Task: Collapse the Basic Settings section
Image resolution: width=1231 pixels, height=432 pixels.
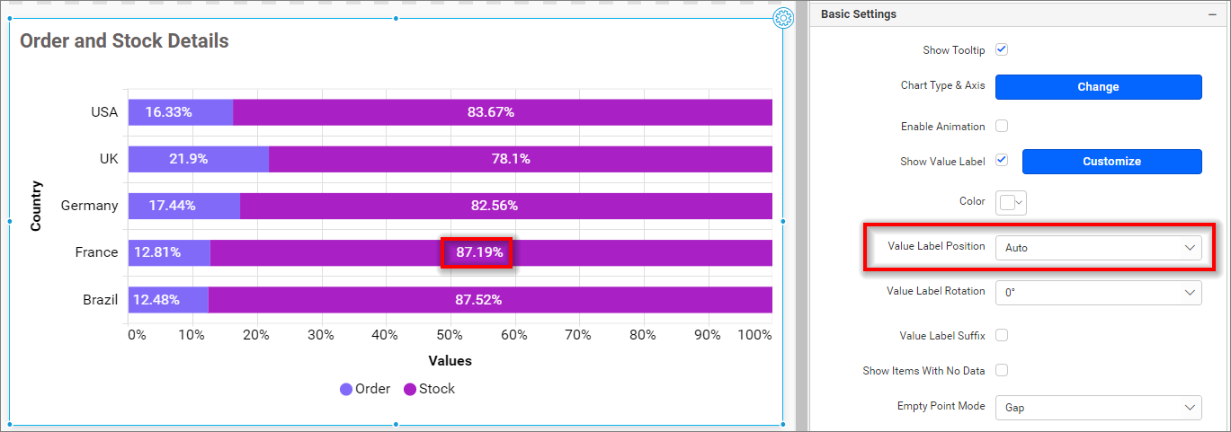Action: click(x=1211, y=14)
